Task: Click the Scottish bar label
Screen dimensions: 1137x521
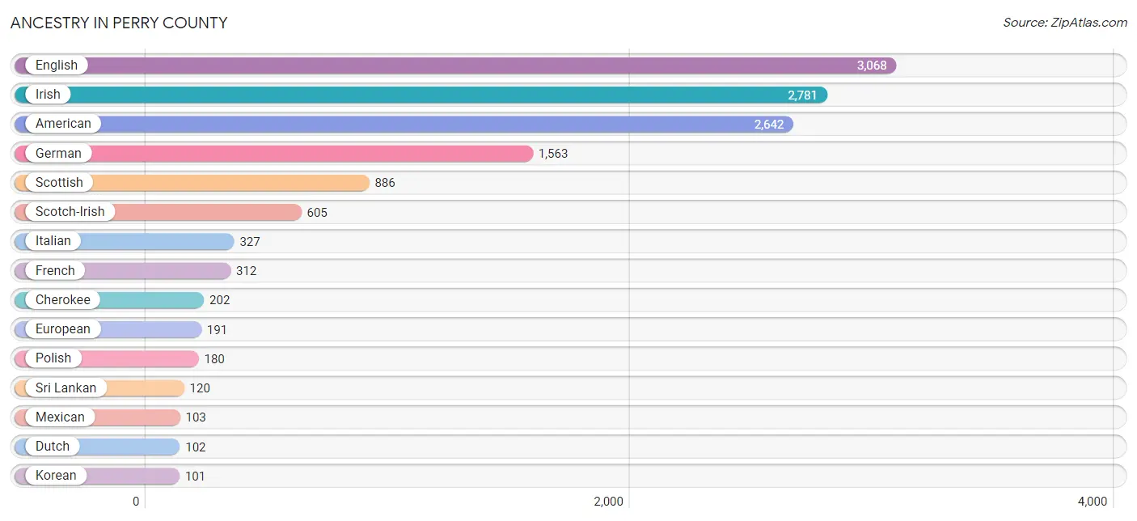Action: tap(59, 182)
